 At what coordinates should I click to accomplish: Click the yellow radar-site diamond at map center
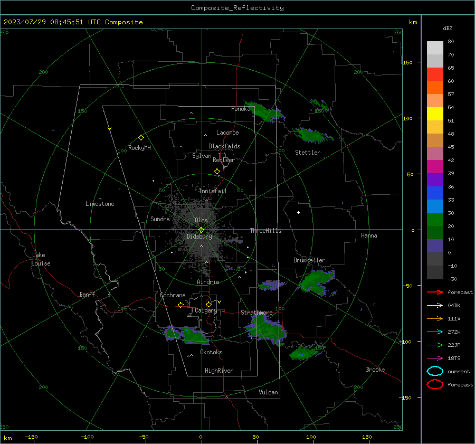pyautogui.click(x=201, y=230)
